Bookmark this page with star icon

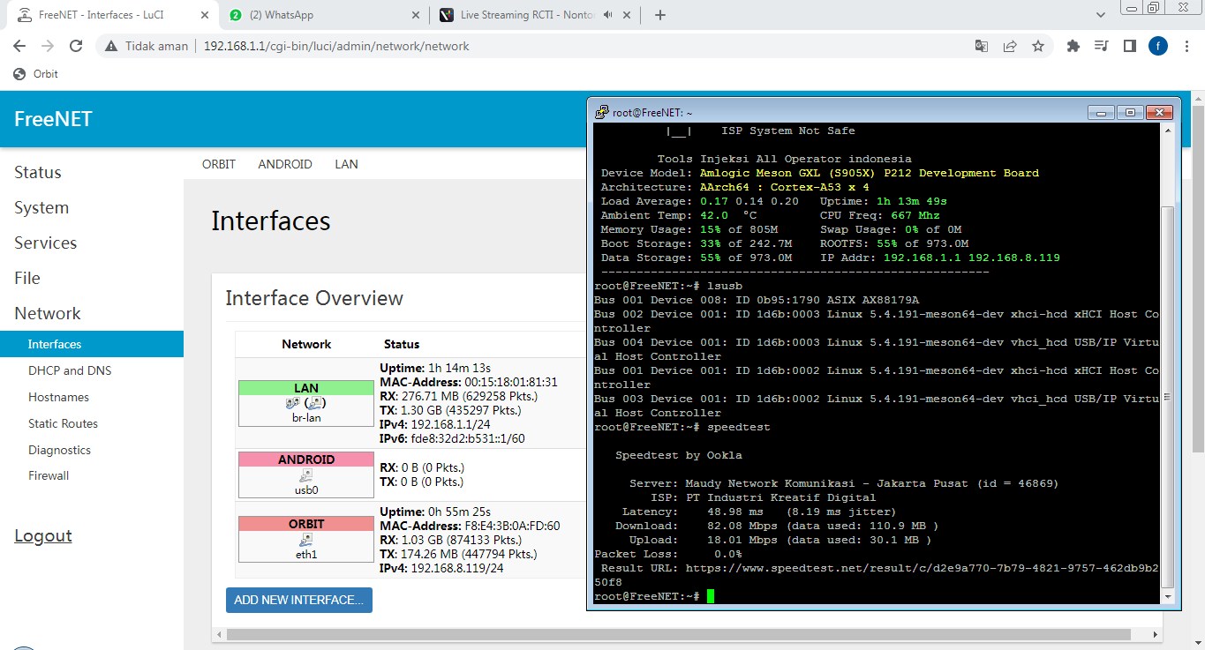[1038, 46]
